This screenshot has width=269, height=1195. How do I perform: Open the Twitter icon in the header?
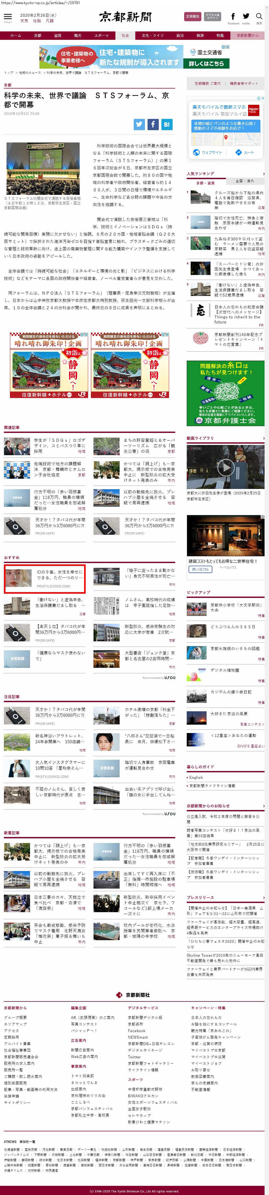(x=246, y=17)
